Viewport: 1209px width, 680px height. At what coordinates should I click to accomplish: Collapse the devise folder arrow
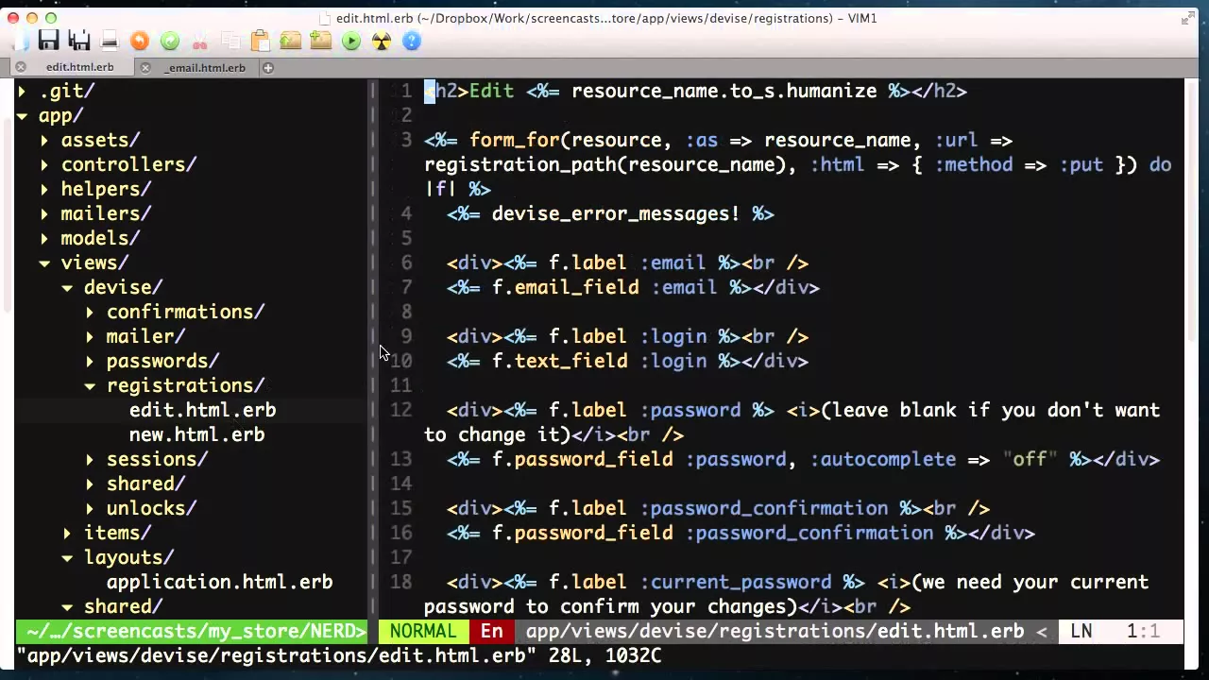point(67,288)
